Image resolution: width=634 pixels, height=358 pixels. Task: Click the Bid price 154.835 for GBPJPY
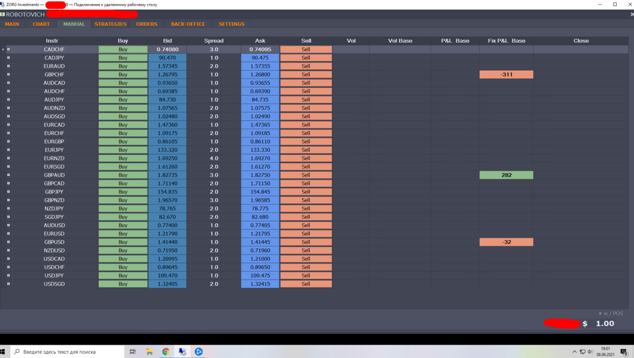point(167,192)
